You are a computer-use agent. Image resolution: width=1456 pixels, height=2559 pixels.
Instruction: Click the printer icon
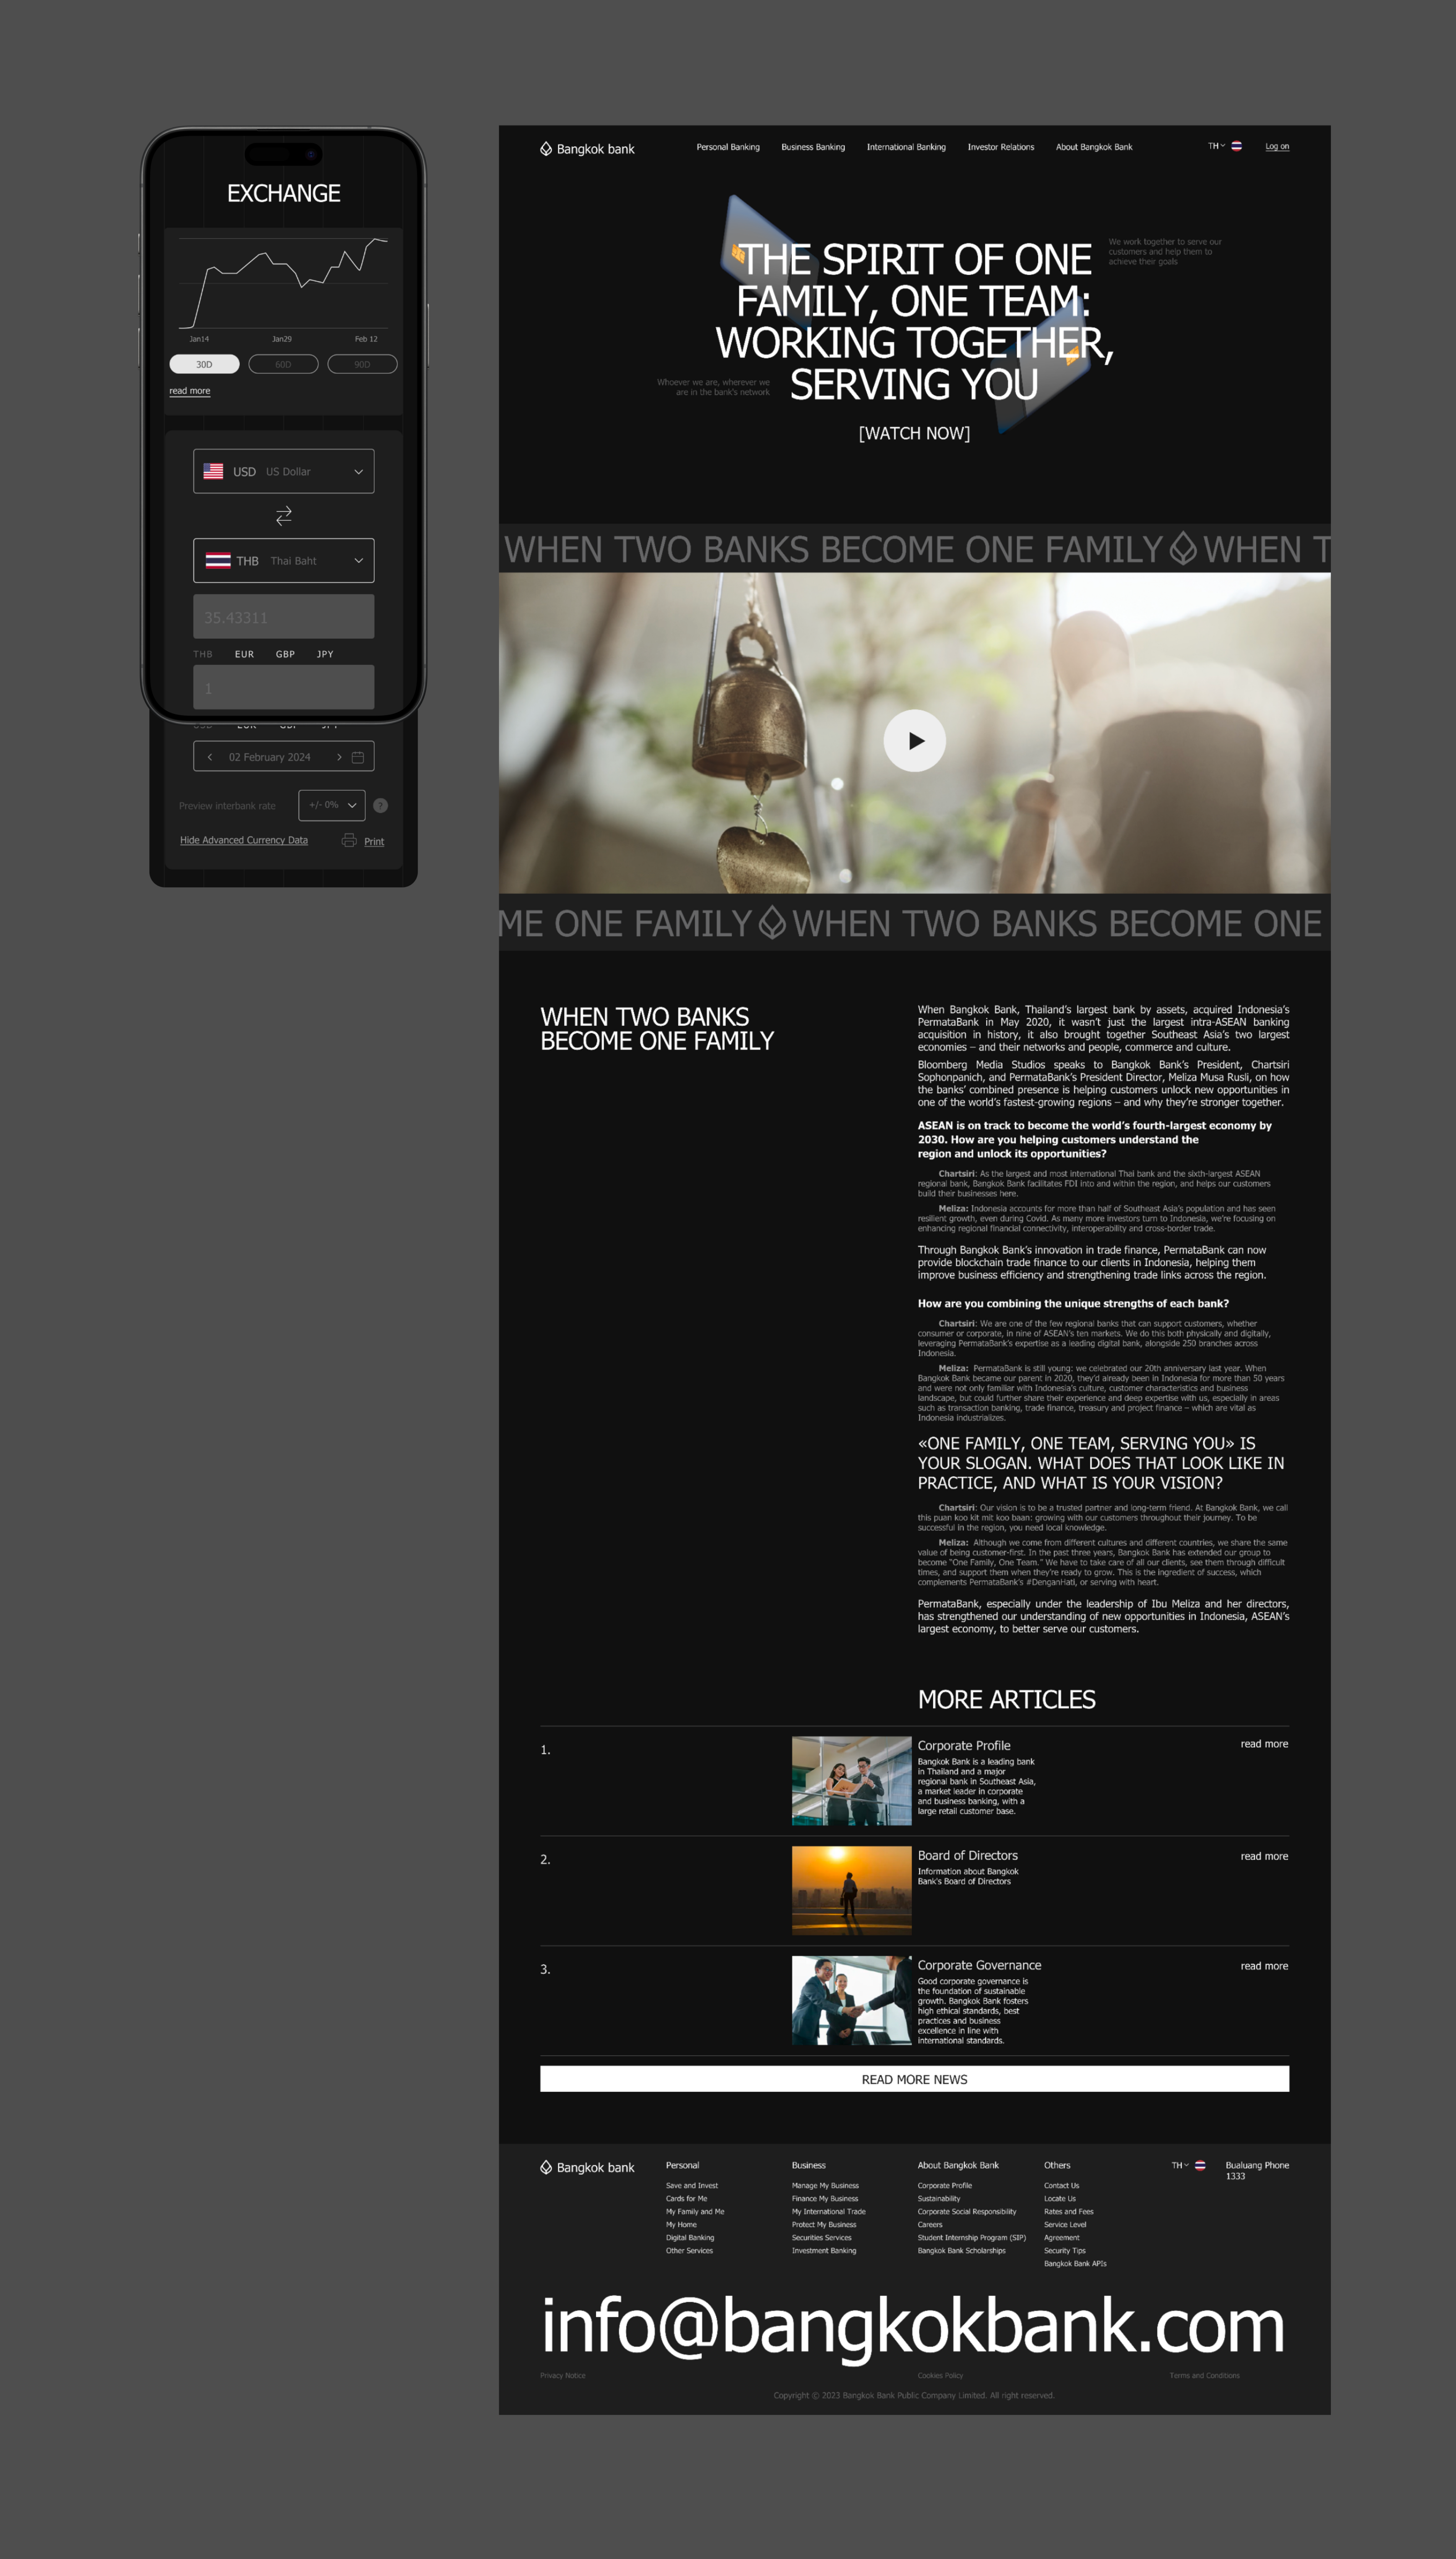[349, 840]
